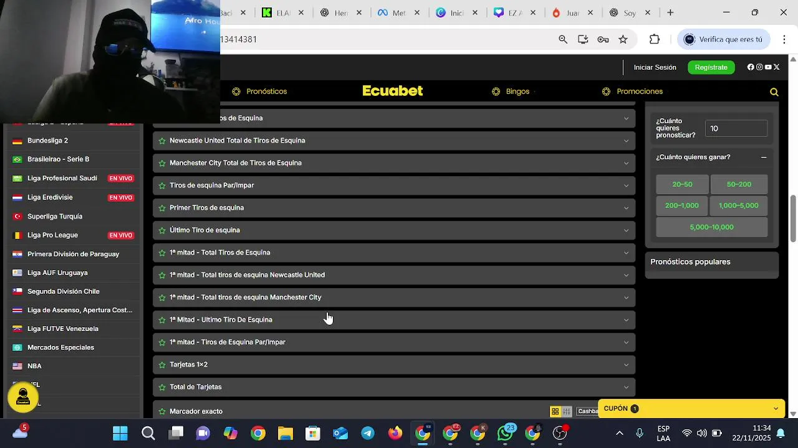The image size is (798, 448).
Task: Select the 20-50 winnings range
Action: (682, 184)
